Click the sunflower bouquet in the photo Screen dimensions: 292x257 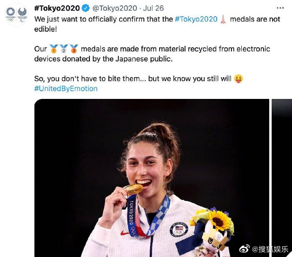click(215, 222)
